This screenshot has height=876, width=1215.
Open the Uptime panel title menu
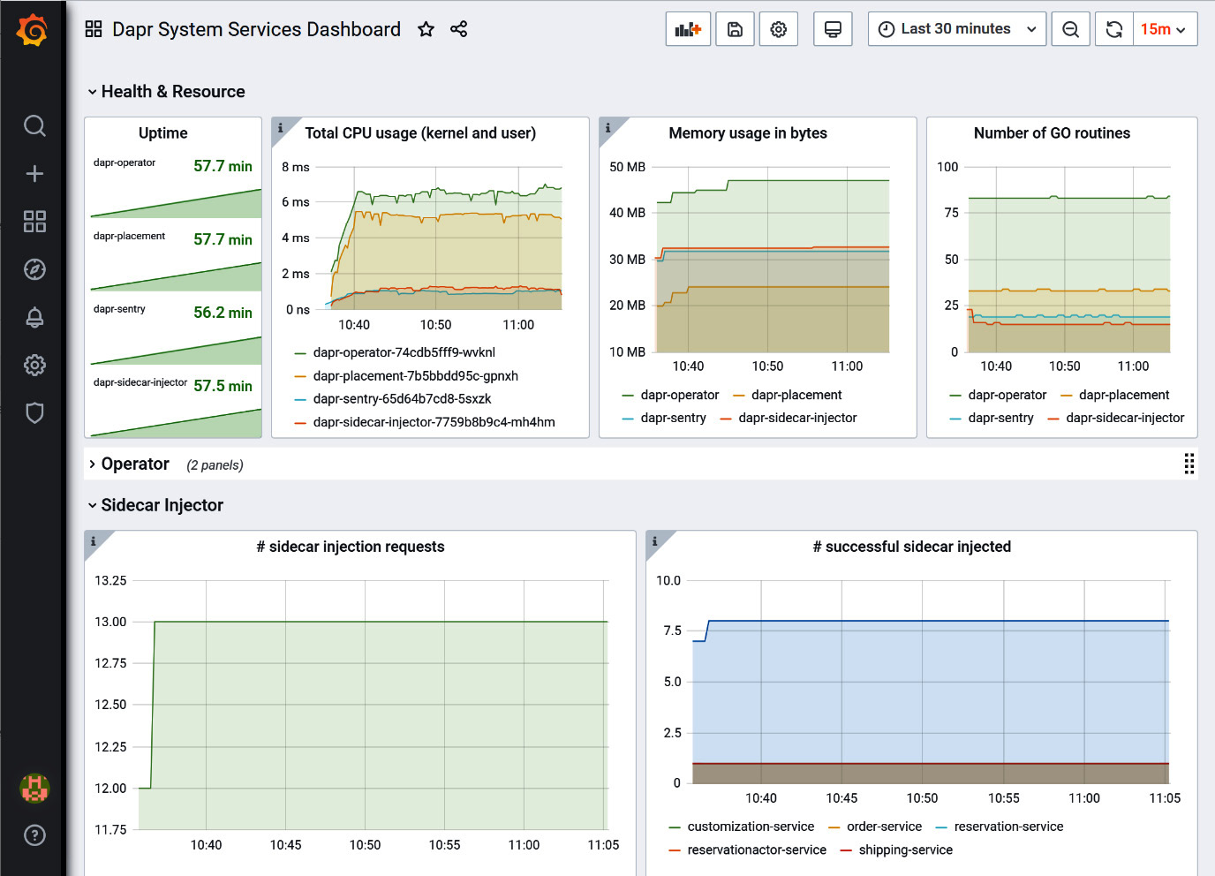pyautogui.click(x=163, y=133)
